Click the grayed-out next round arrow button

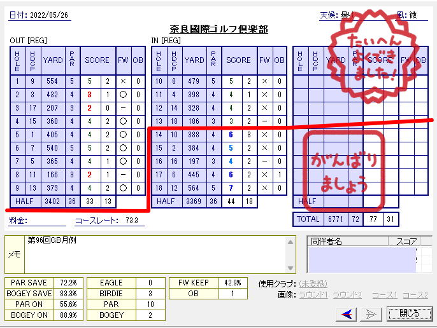(370, 314)
